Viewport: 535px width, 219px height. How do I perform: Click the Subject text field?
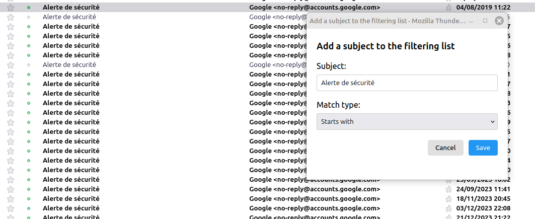pos(407,83)
